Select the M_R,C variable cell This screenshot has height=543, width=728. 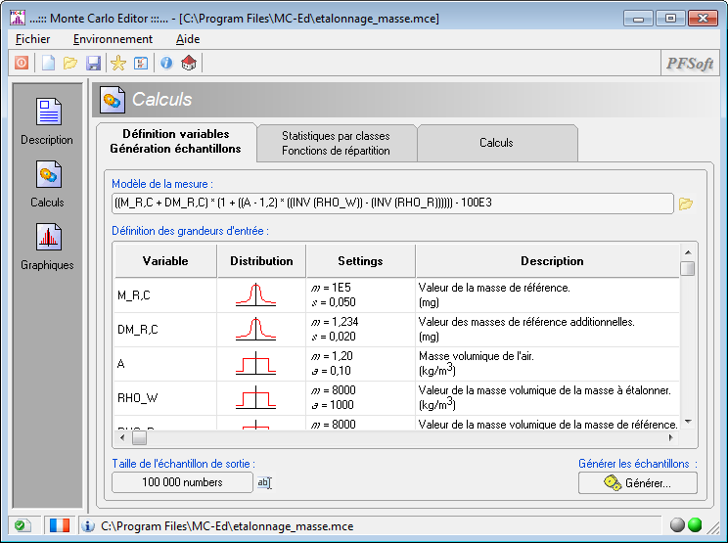(165, 295)
